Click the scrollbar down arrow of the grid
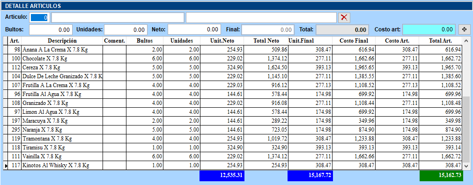 tap(466, 166)
